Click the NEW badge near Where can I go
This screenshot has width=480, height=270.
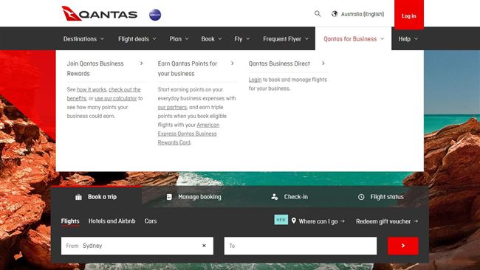coord(281,220)
